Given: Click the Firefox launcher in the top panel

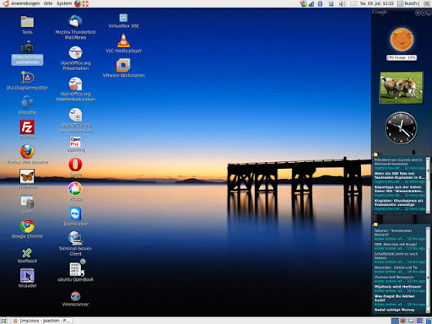Looking at the screenshot, I should 78,3.
